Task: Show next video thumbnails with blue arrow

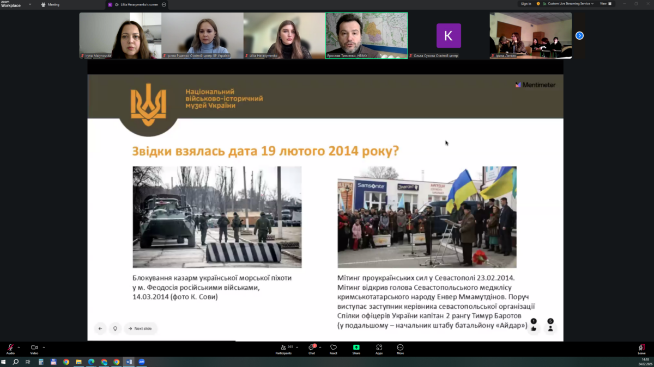Action: coord(579,35)
